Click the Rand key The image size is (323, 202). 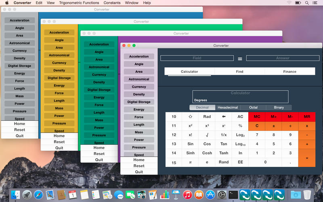(x=224, y=162)
